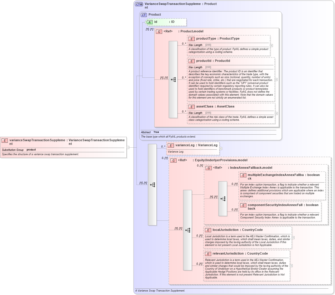Click the id : ID attribute label

164,22
